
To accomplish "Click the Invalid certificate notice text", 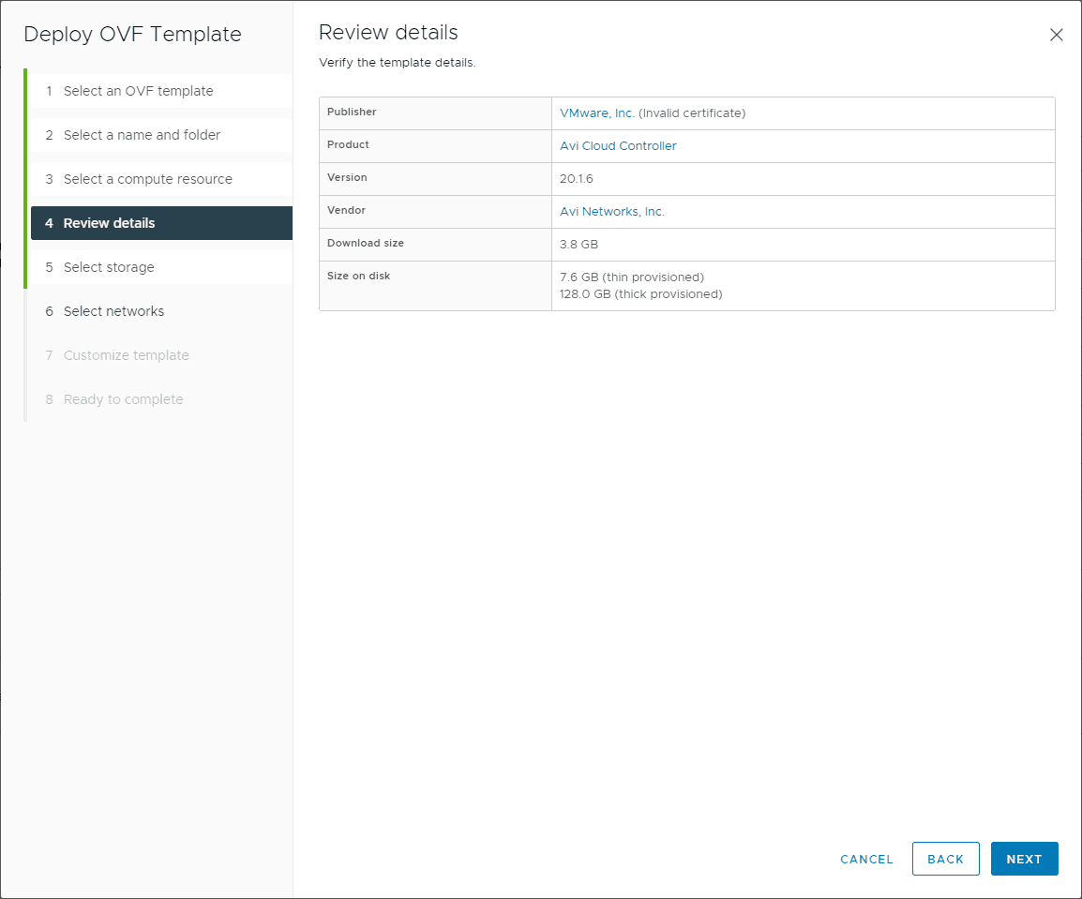I will pyautogui.click(x=692, y=113).
